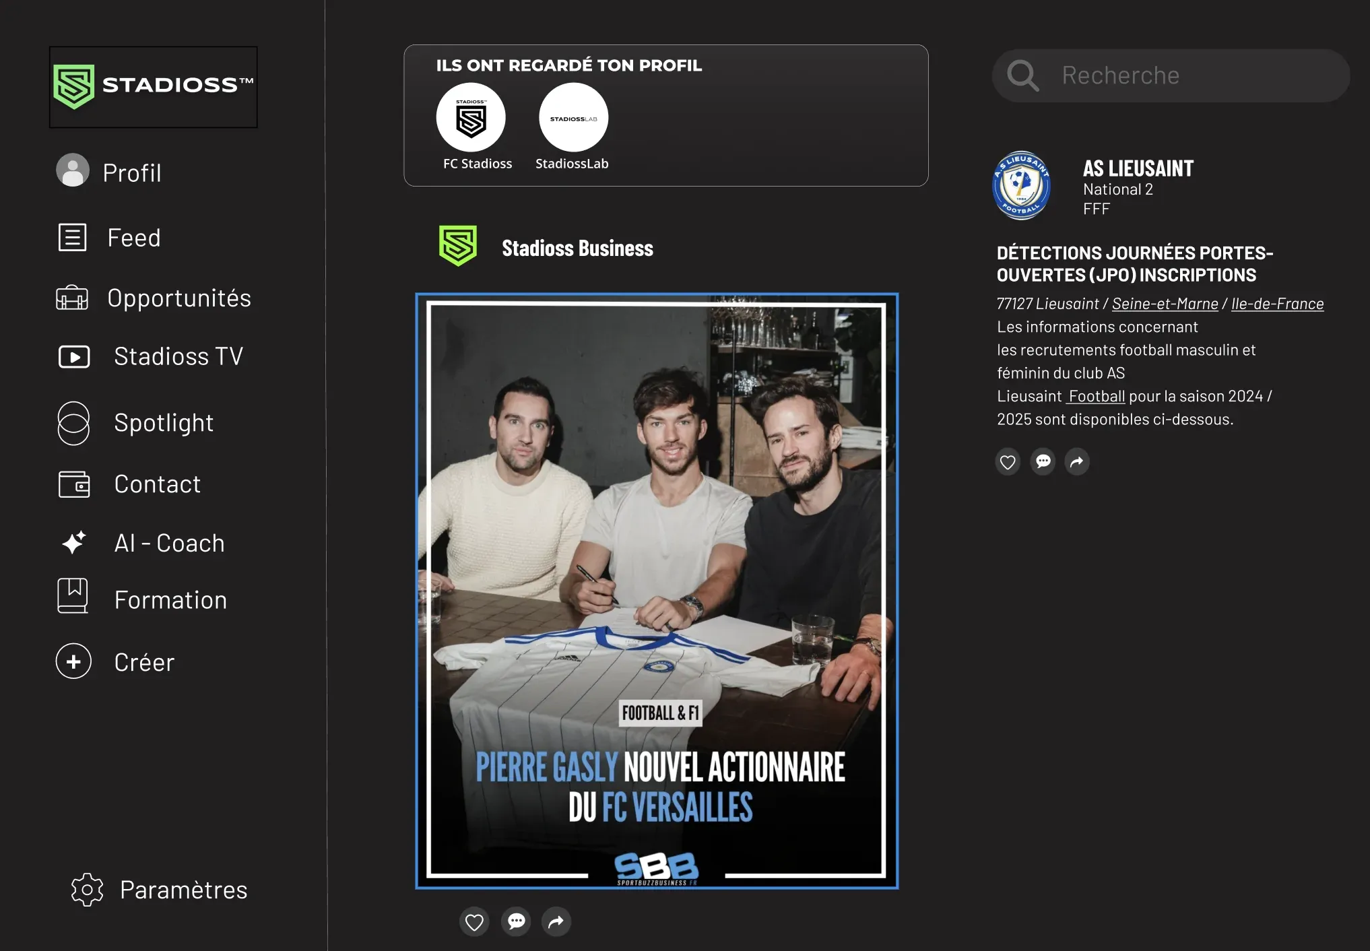Image resolution: width=1370 pixels, height=951 pixels.
Task: Share the Stadioss Business post
Action: [x=556, y=922]
